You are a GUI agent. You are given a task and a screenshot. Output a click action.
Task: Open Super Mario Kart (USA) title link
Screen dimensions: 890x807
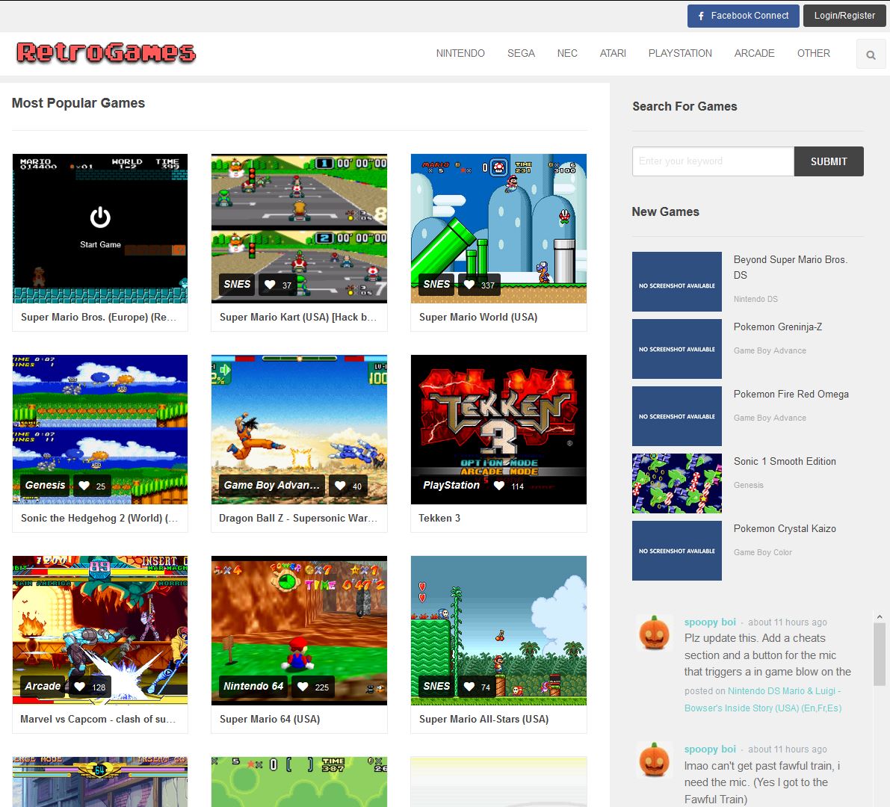click(298, 318)
